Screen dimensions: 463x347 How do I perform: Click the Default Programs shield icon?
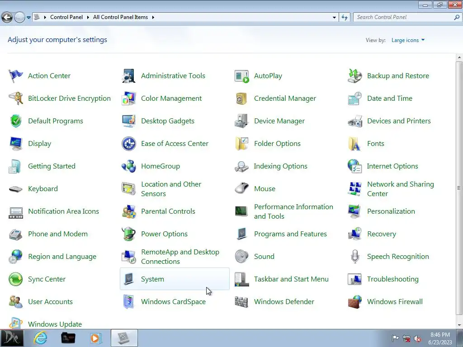tap(16, 121)
